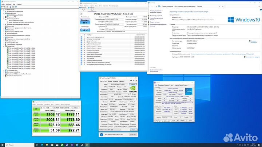The height and width of the screenshot is (147, 262).
Task: Click the blue info icon in GPU-Z update bar
Action: 102,135
